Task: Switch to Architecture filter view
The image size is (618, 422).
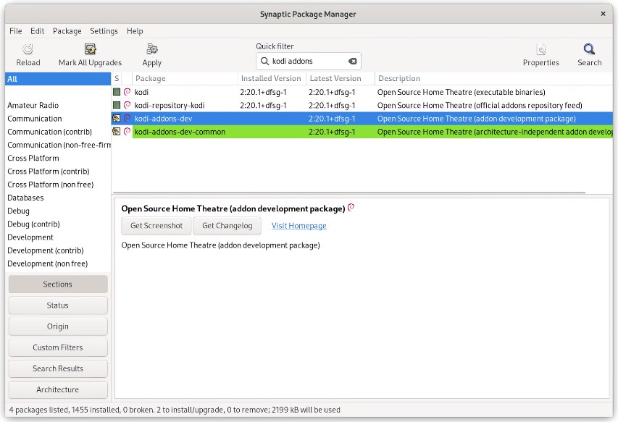Action: pos(57,389)
